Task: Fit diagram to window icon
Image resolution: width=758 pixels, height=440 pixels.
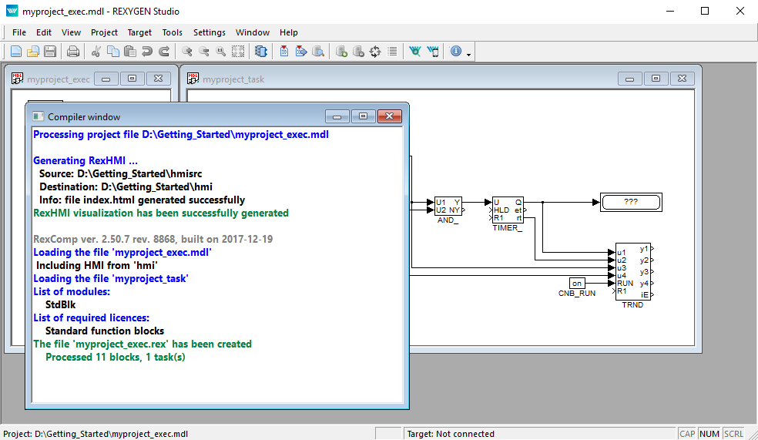Action: (238, 52)
